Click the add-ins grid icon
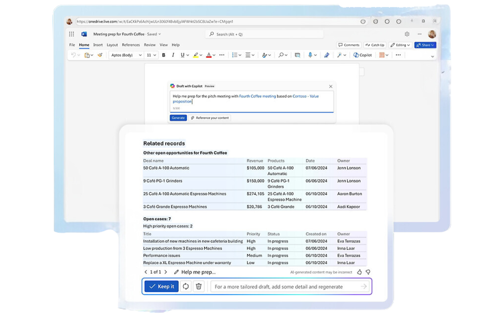Screen dimensions: 504x318 (382, 55)
